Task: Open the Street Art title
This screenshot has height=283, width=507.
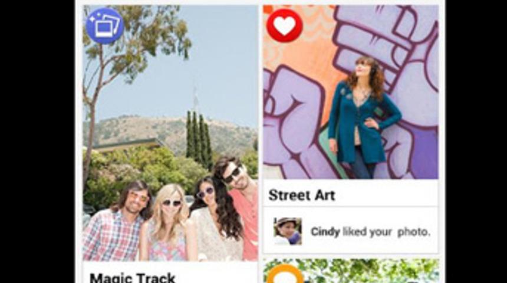Action: coord(302,195)
